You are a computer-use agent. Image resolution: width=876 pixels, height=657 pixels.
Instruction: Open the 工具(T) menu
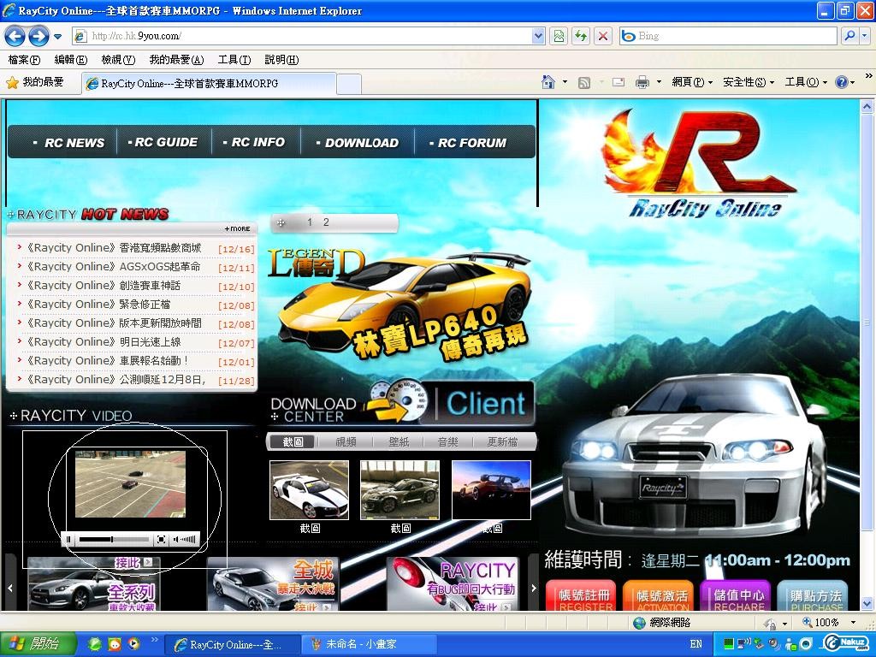[234, 60]
